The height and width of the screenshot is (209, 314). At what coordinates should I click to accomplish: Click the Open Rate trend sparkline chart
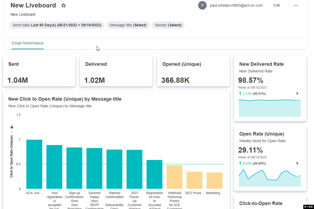tap(270, 178)
